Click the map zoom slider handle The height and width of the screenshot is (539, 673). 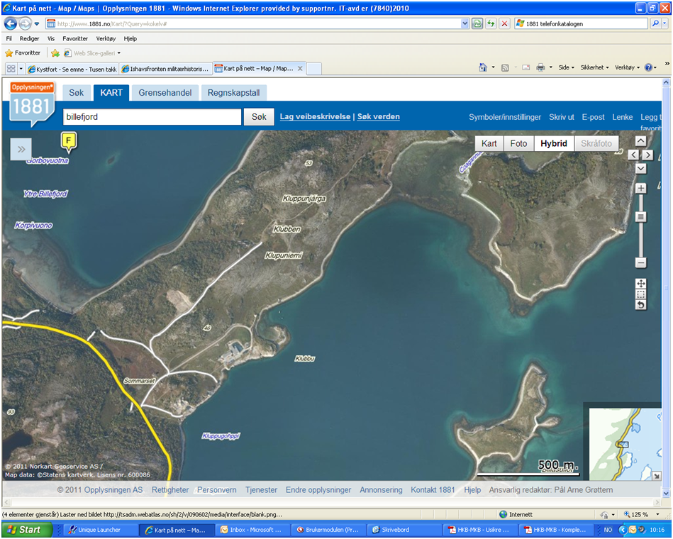pyautogui.click(x=641, y=217)
